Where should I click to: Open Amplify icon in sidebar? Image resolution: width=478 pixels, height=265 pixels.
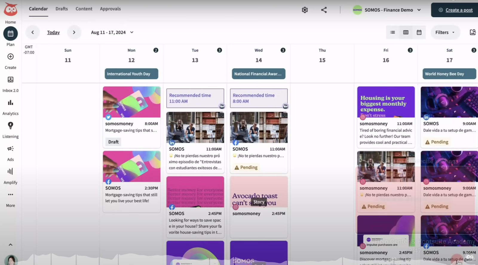10,171
